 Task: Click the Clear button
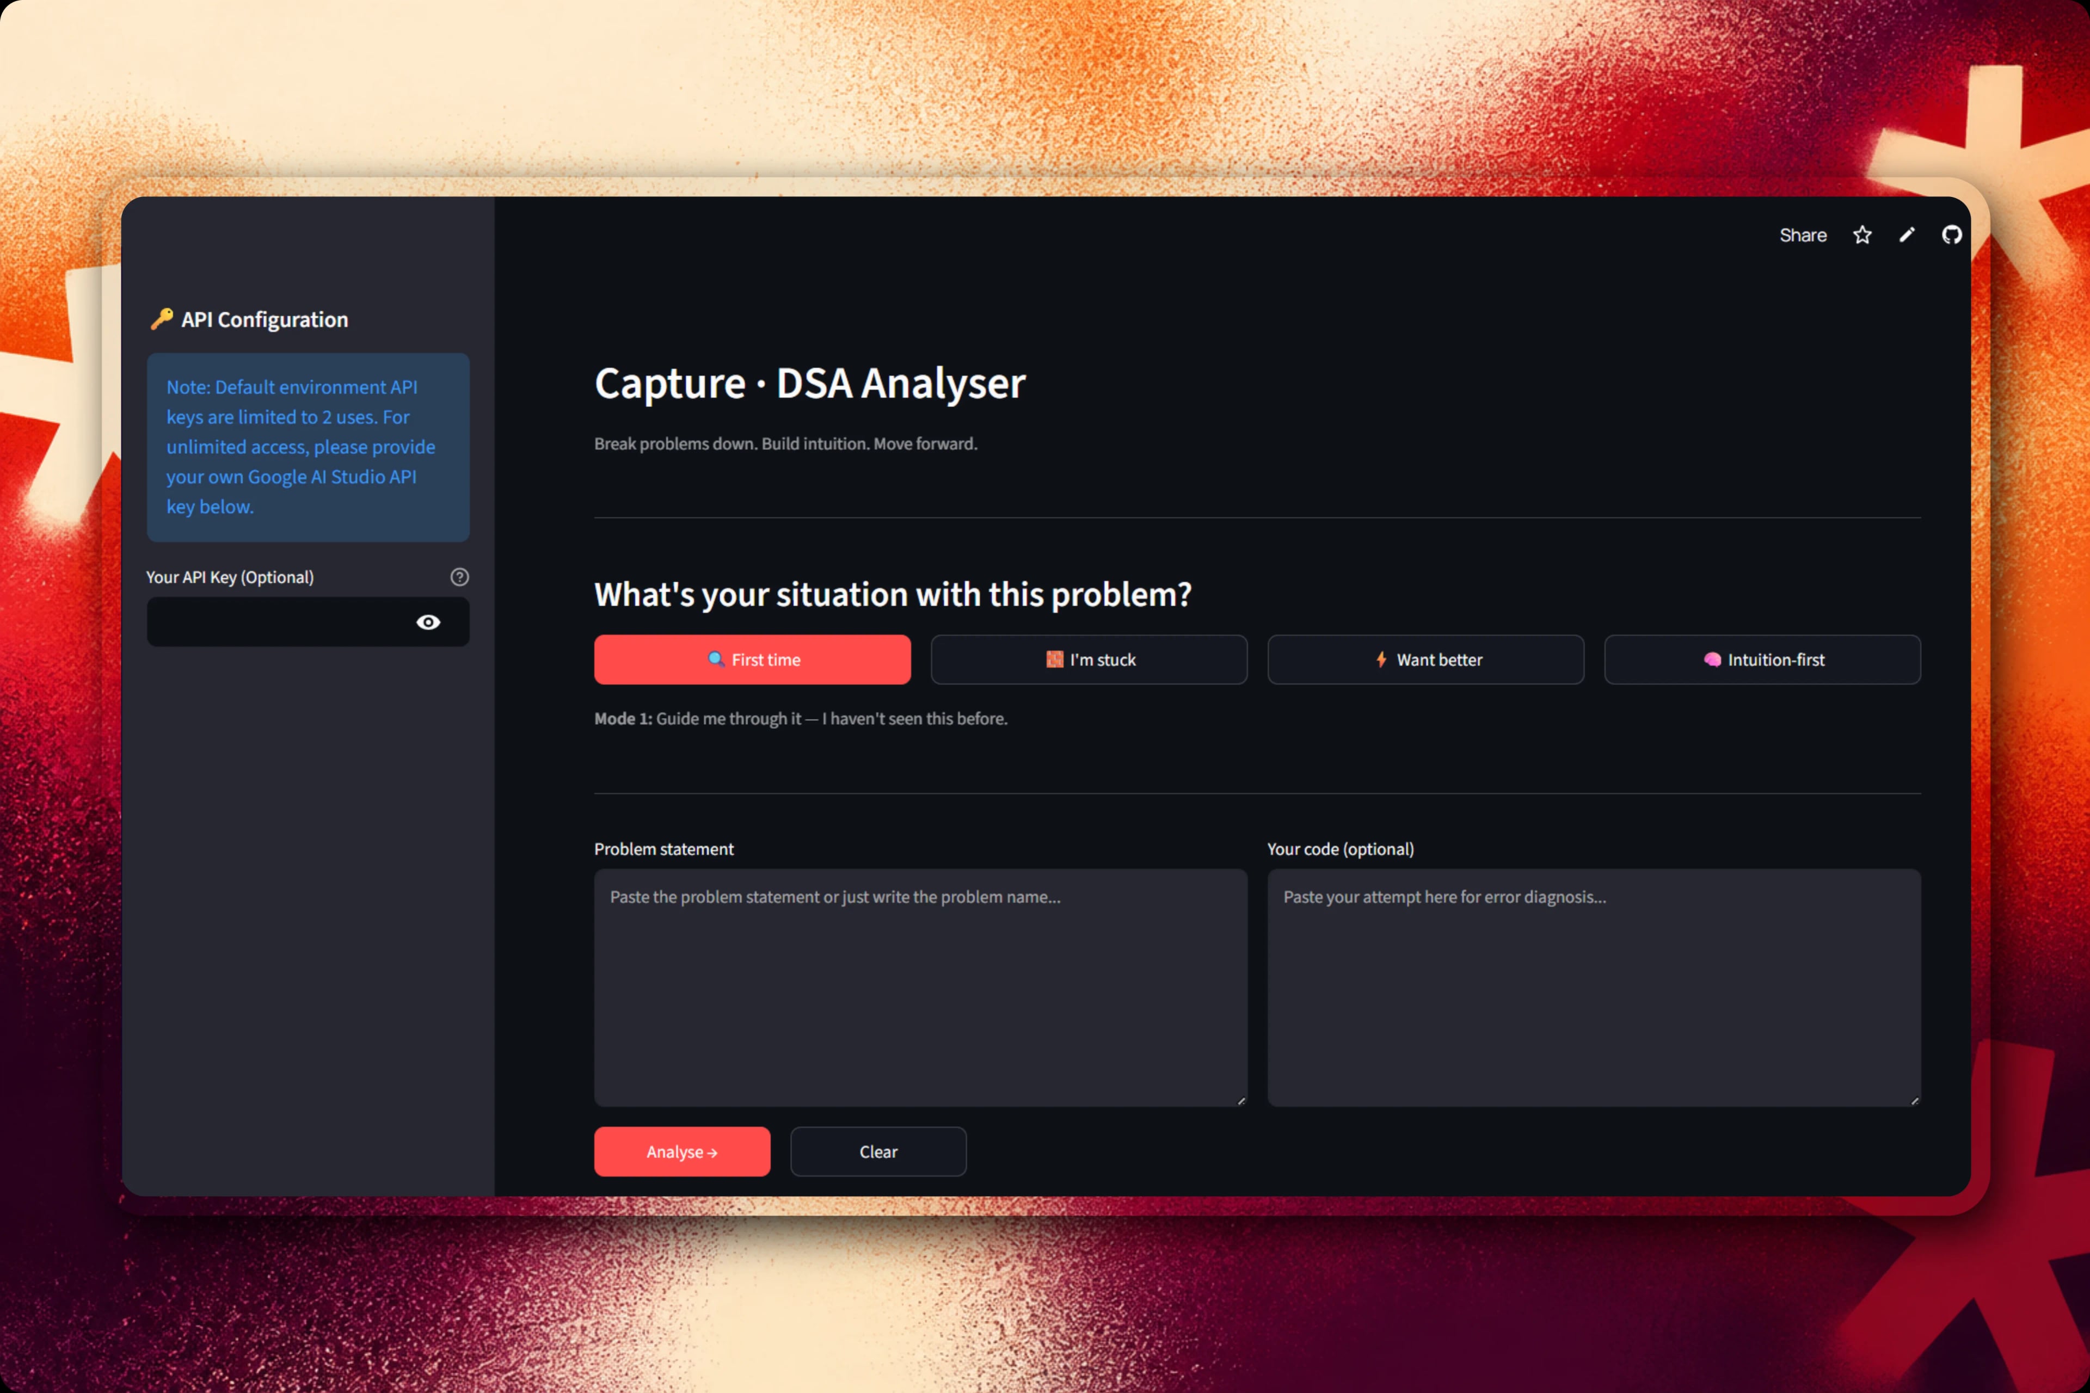pos(878,1151)
